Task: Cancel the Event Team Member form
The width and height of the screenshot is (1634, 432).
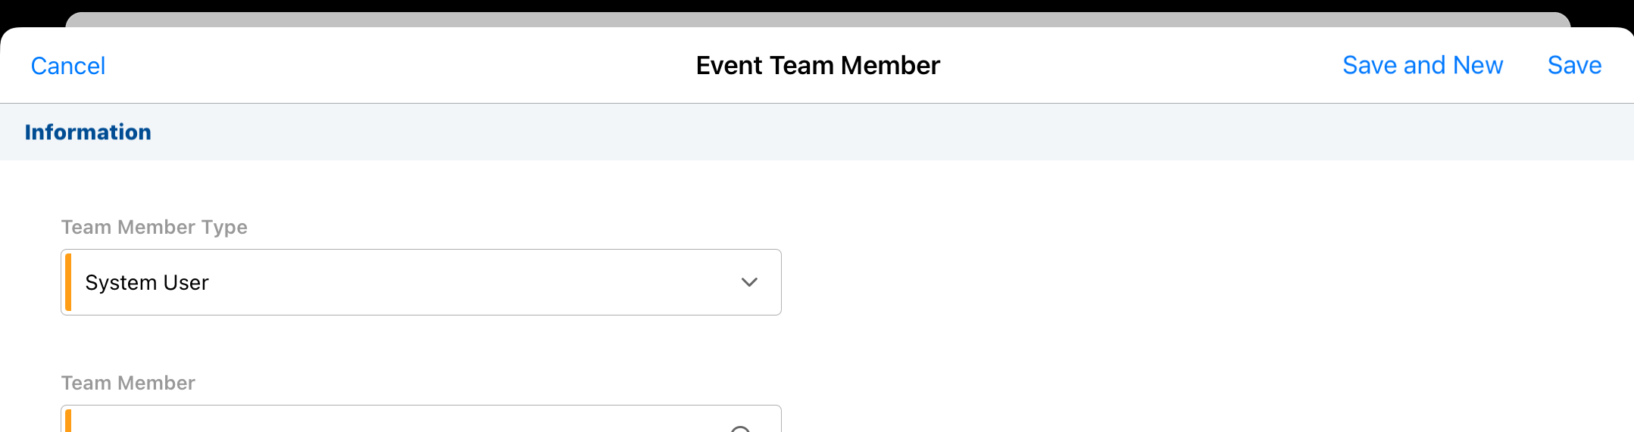Action: 68,66
